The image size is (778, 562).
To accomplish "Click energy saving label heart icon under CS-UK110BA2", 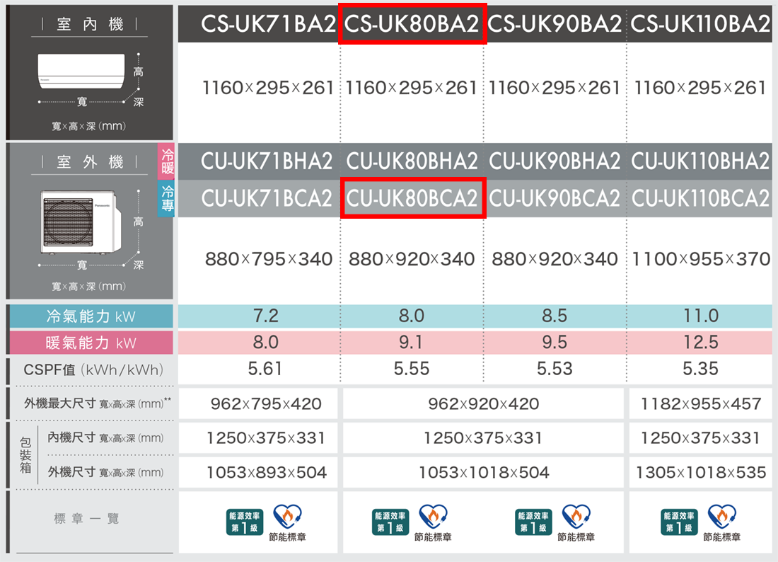I will pyautogui.click(x=722, y=517).
